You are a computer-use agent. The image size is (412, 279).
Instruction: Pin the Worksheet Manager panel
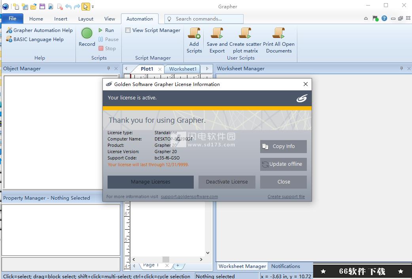[x=401, y=68]
